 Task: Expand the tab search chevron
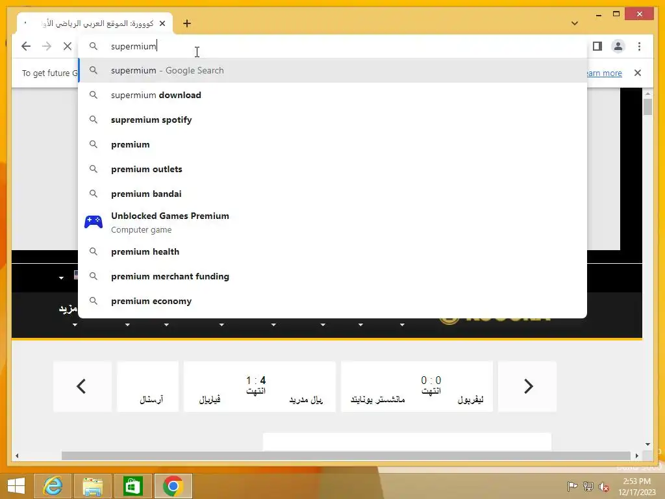[x=575, y=23]
